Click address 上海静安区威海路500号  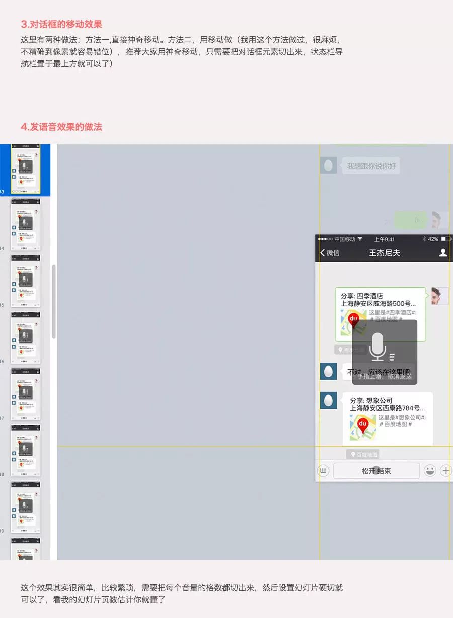(379, 304)
